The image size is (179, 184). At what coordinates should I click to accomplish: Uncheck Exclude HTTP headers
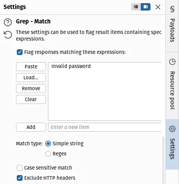(x=19, y=178)
